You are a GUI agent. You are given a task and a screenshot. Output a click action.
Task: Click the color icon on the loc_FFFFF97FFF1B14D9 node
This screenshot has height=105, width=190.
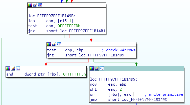(x=92, y=68)
